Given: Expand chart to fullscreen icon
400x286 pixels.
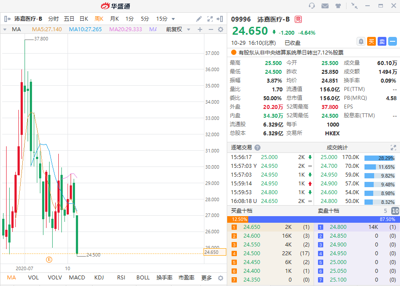Looking at the screenshot, I should coord(210,18).
